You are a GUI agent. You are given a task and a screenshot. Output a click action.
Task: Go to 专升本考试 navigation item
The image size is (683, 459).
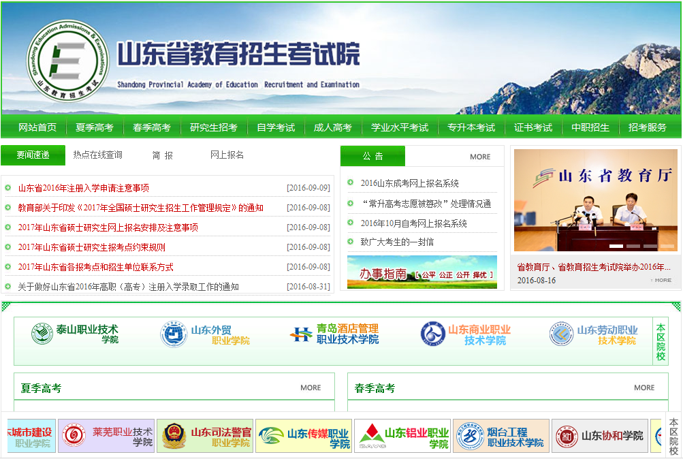pos(471,127)
